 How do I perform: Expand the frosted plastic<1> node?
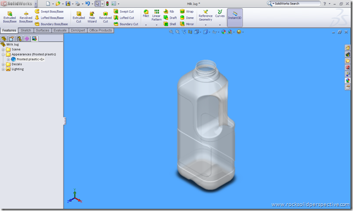[x=8, y=59]
